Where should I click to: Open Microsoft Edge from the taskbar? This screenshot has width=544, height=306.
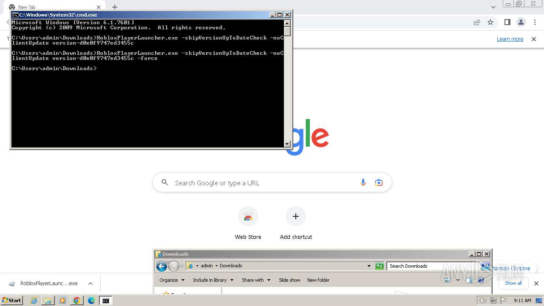[x=91, y=300]
